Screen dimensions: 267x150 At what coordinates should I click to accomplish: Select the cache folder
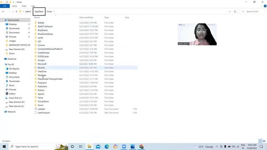(40, 38)
